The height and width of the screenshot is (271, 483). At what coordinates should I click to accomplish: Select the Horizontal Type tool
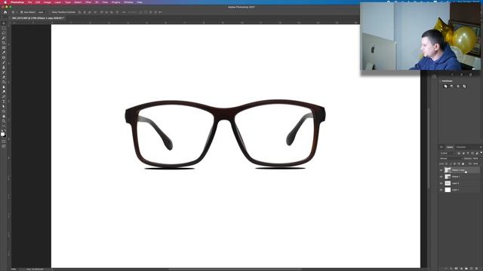4,102
